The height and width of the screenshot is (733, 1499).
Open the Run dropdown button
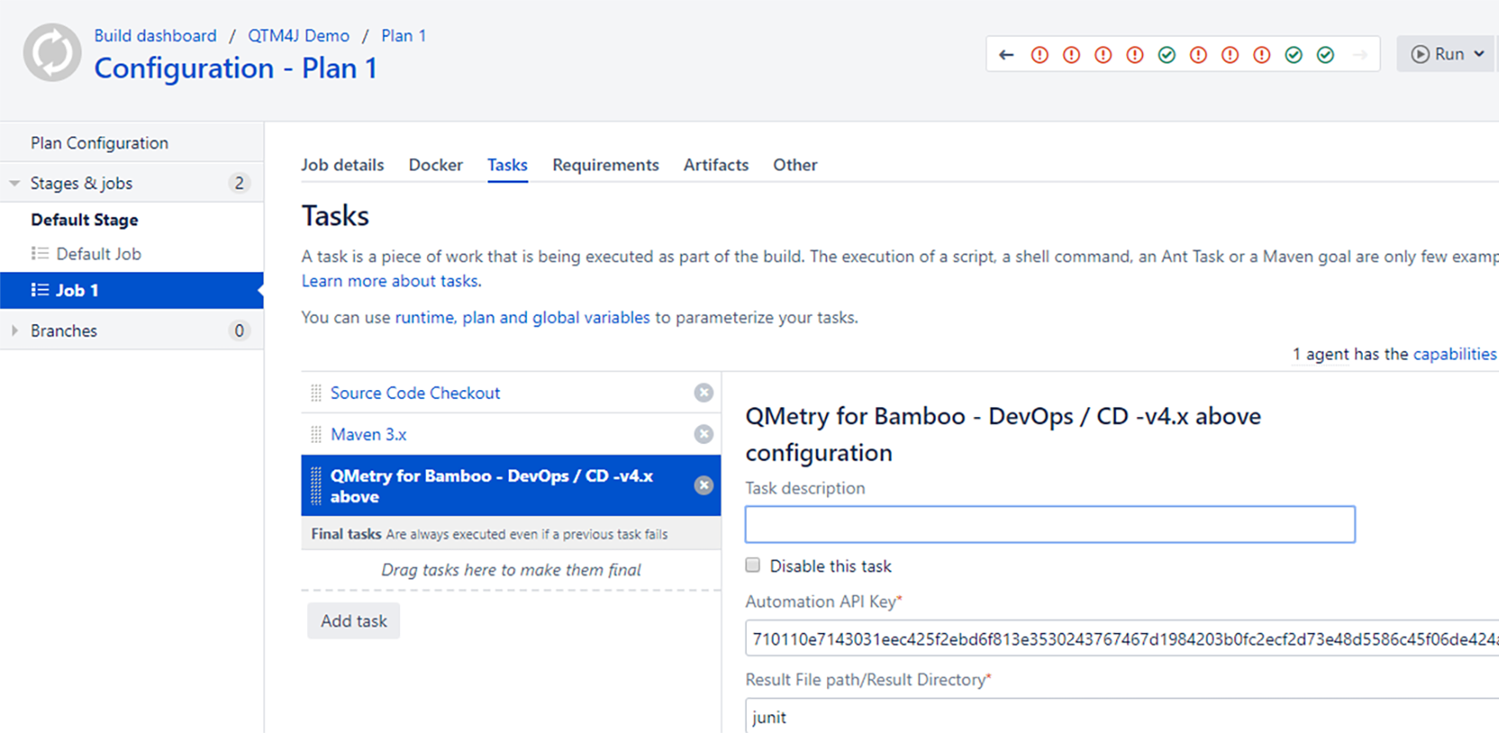click(1448, 54)
